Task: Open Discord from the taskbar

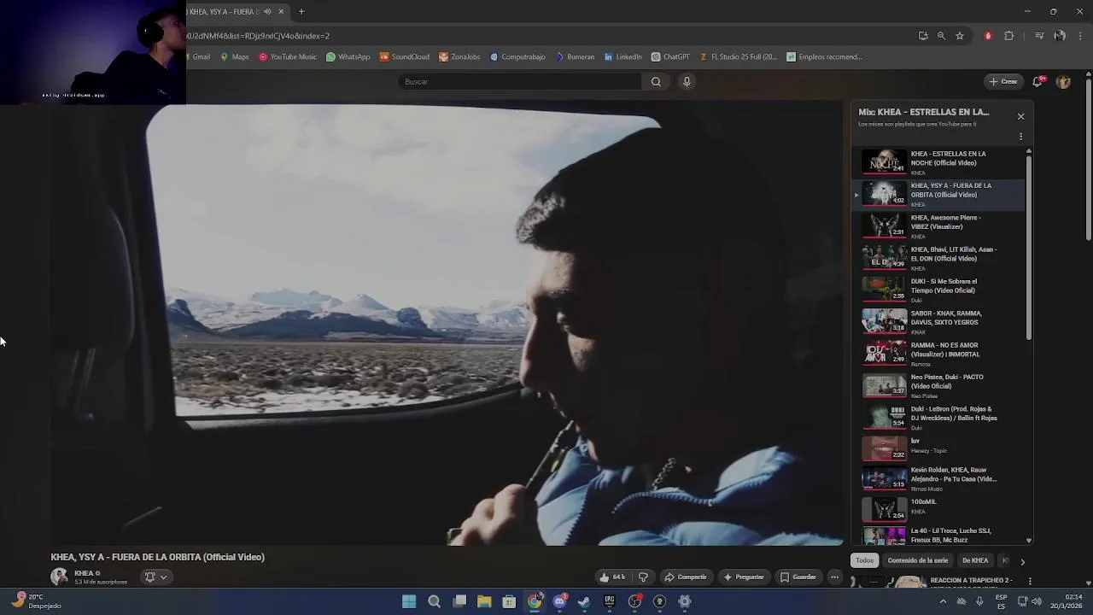Action: coord(559,601)
